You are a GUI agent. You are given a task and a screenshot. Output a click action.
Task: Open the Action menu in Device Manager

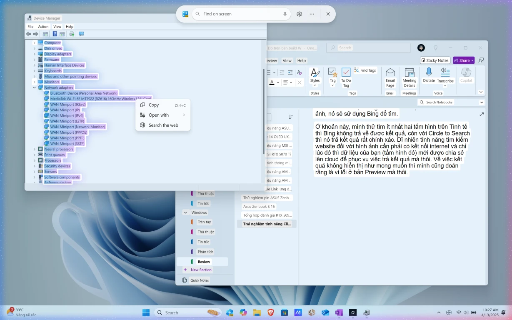coord(43,27)
